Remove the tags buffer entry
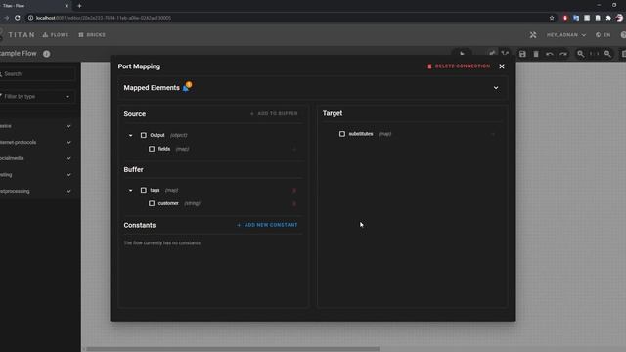 pos(294,191)
